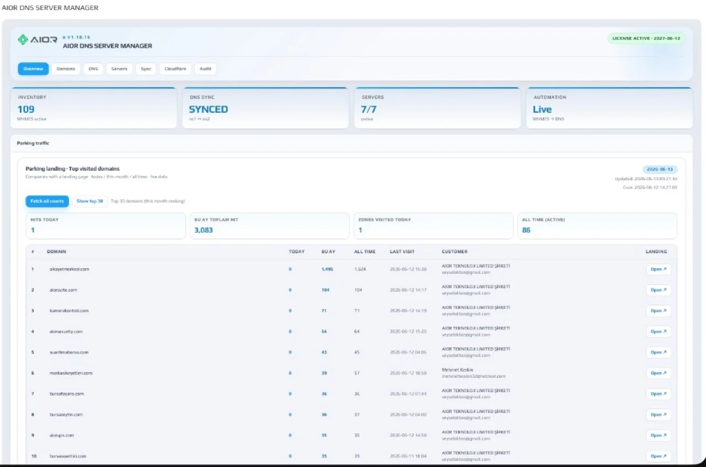Viewport: 706px width, 467px height.
Task: Open landing for aiorvpn.com
Action: [x=659, y=435]
